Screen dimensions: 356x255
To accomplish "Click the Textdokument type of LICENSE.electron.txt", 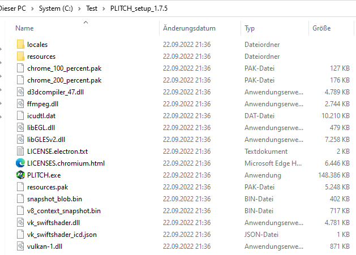I will [x=266, y=152].
